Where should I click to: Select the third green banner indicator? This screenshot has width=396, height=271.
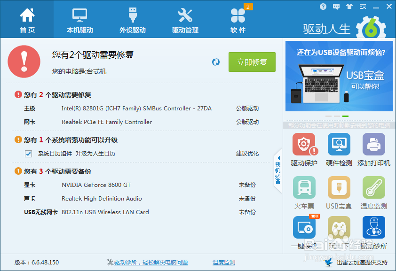click(x=345, y=116)
